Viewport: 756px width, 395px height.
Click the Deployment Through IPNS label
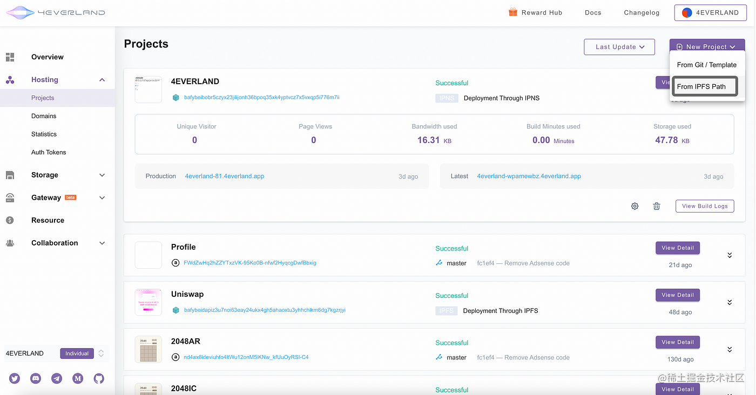(502, 98)
